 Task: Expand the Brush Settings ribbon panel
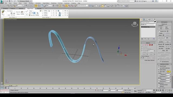point(46,17)
